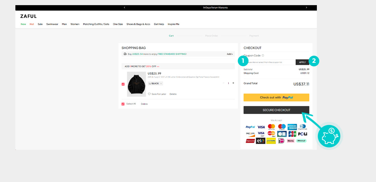376x182 pixels.
Task: Open the L / BLACK size-color dropdown
Action: pos(156,83)
